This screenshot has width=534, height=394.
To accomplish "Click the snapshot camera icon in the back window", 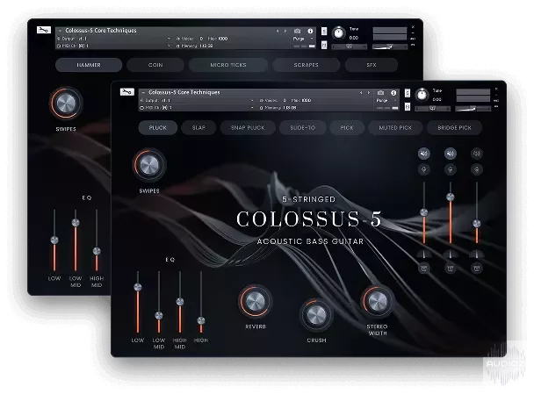I will click(x=298, y=31).
